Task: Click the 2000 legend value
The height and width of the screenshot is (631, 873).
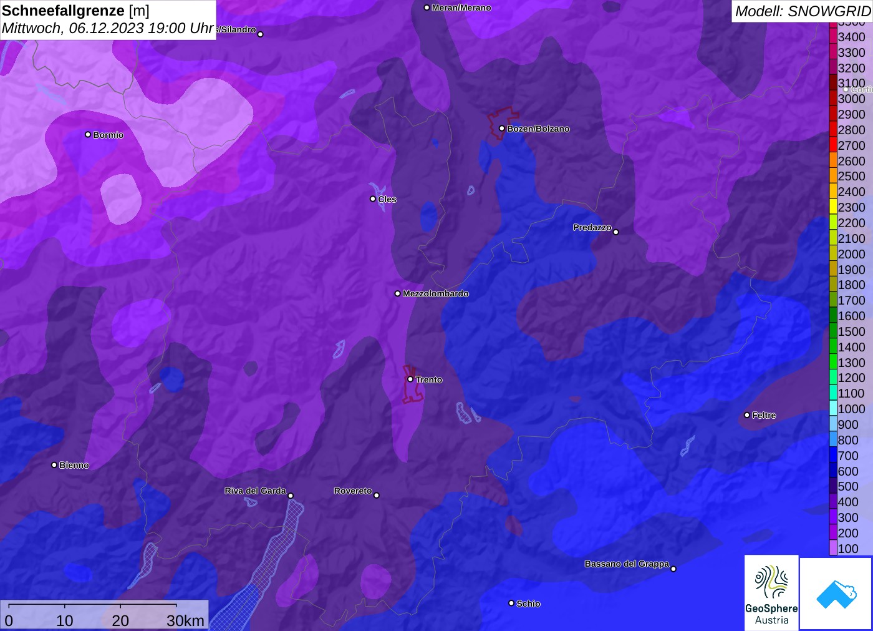Action: 852,254
